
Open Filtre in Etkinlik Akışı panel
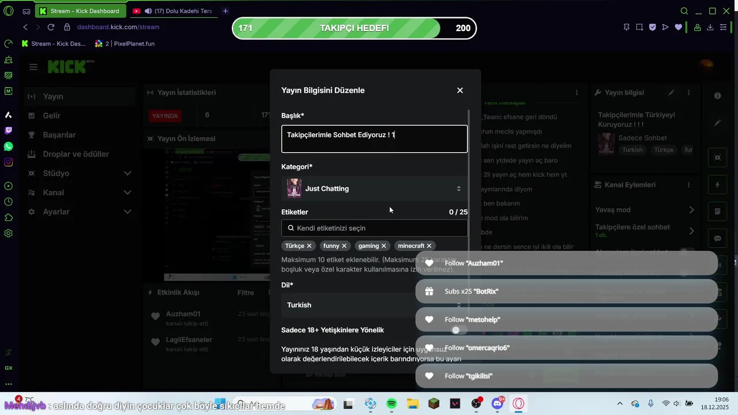246,293
